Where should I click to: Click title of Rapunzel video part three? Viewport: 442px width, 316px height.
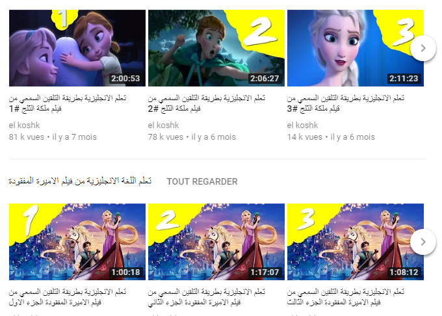tap(346, 297)
